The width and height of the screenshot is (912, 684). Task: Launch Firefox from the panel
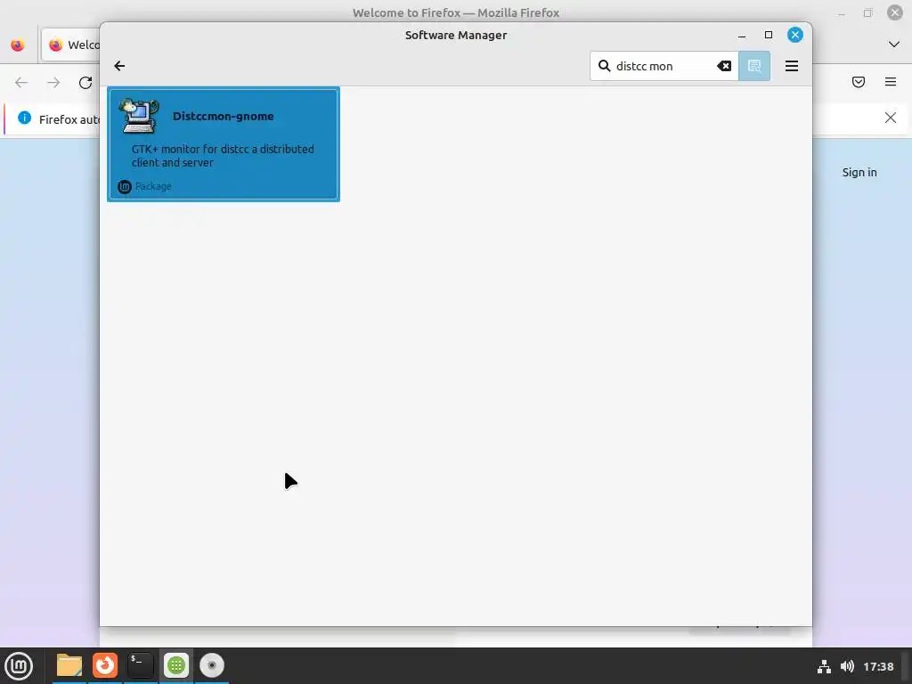[105, 665]
